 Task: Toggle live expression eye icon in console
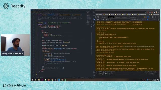coord(107,20)
